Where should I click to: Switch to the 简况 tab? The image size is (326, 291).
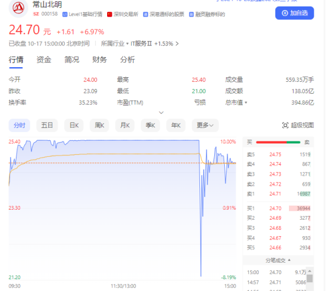click(72, 59)
